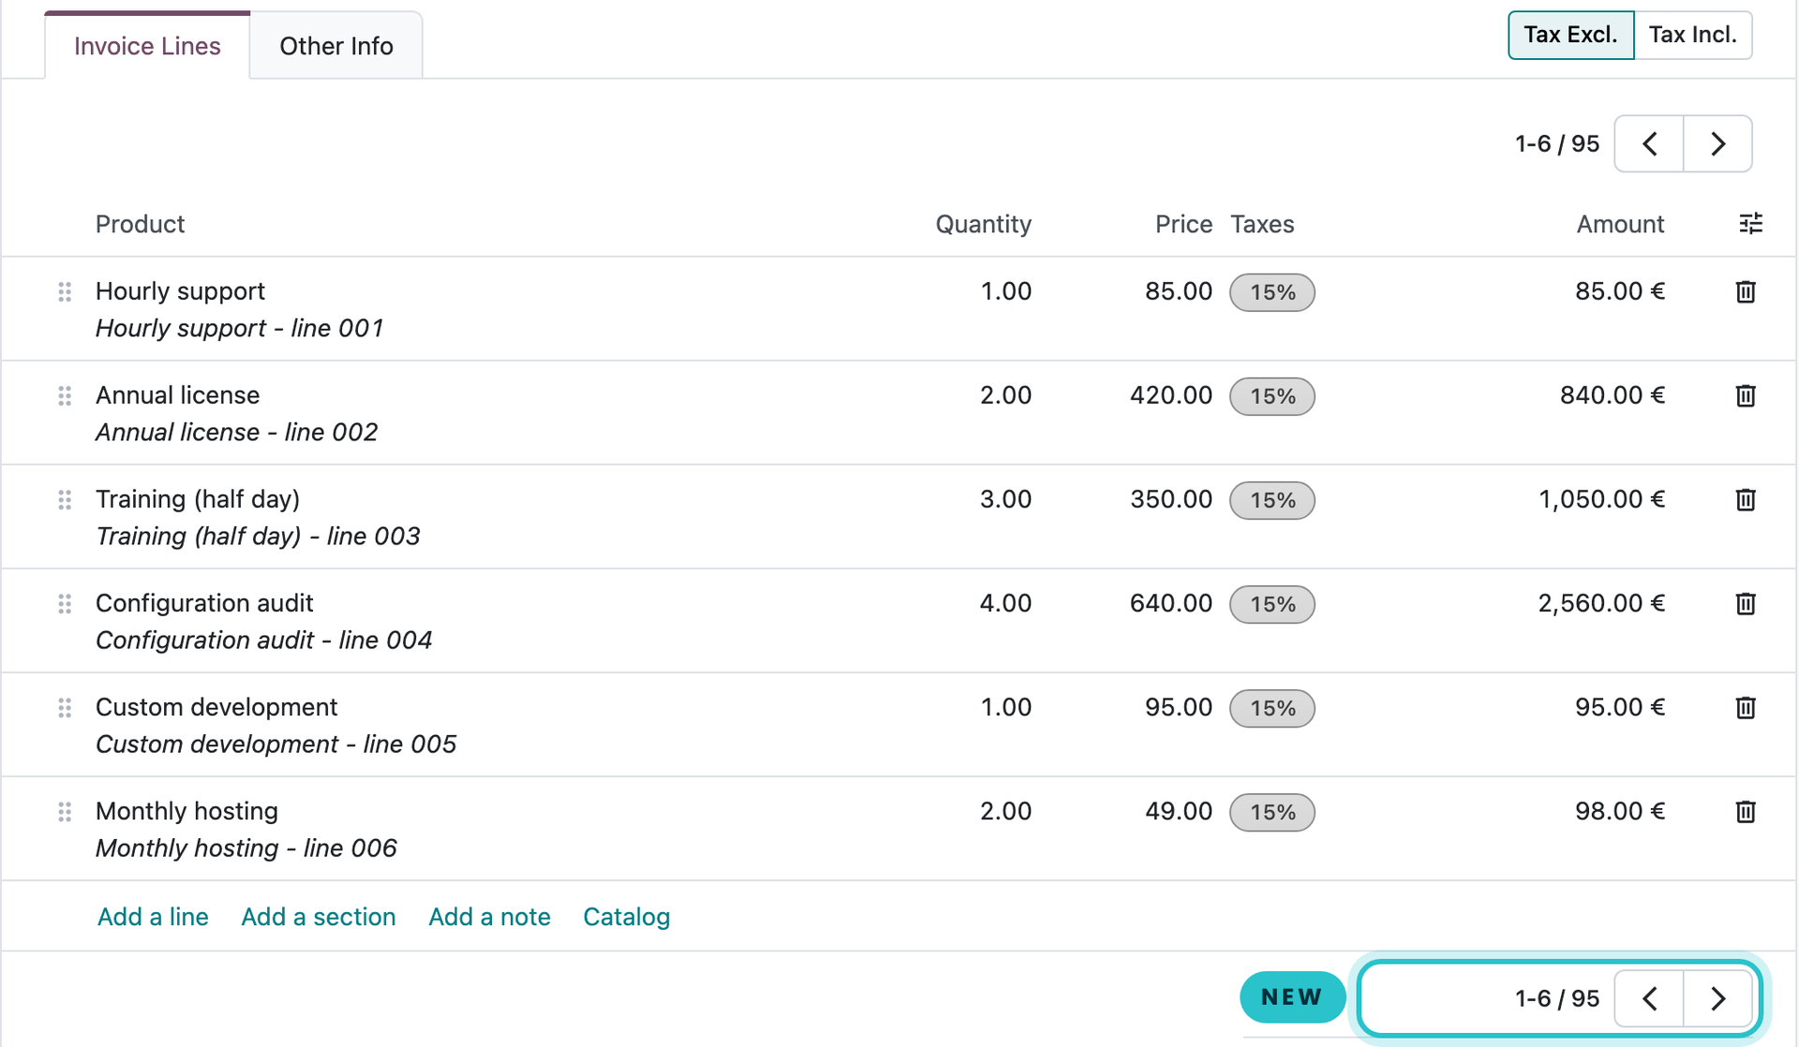This screenshot has width=1799, height=1047.
Task: Click the Add a line link
Action: [153, 917]
